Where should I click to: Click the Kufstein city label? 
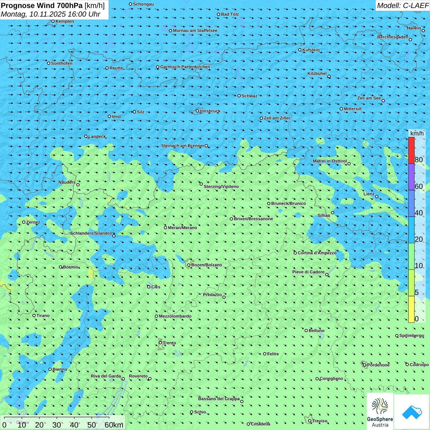point(311,50)
